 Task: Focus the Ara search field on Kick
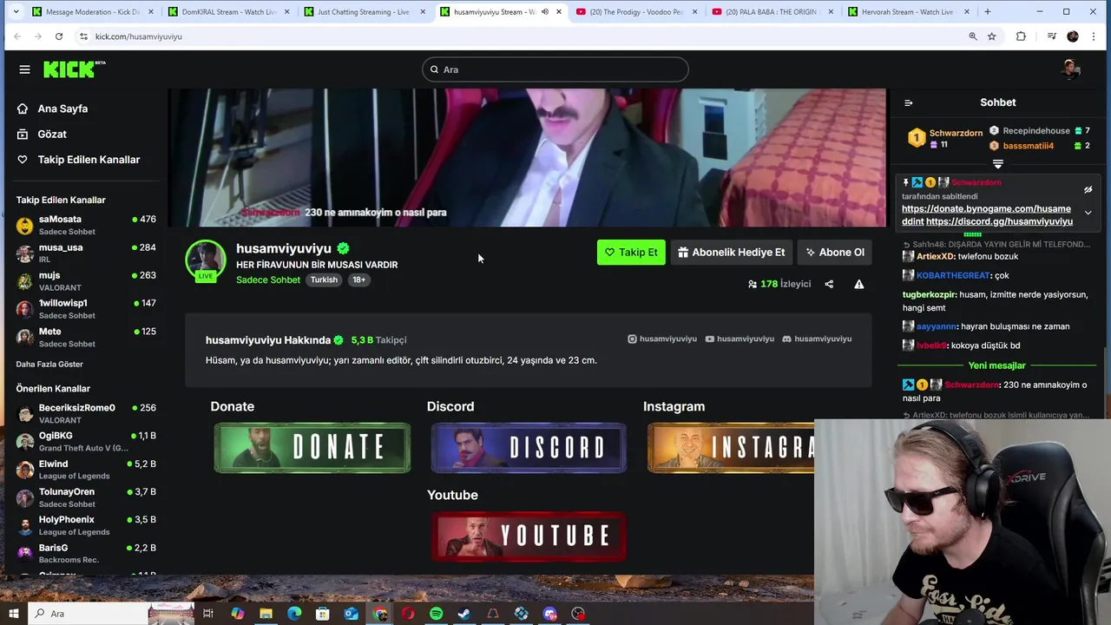coord(555,69)
